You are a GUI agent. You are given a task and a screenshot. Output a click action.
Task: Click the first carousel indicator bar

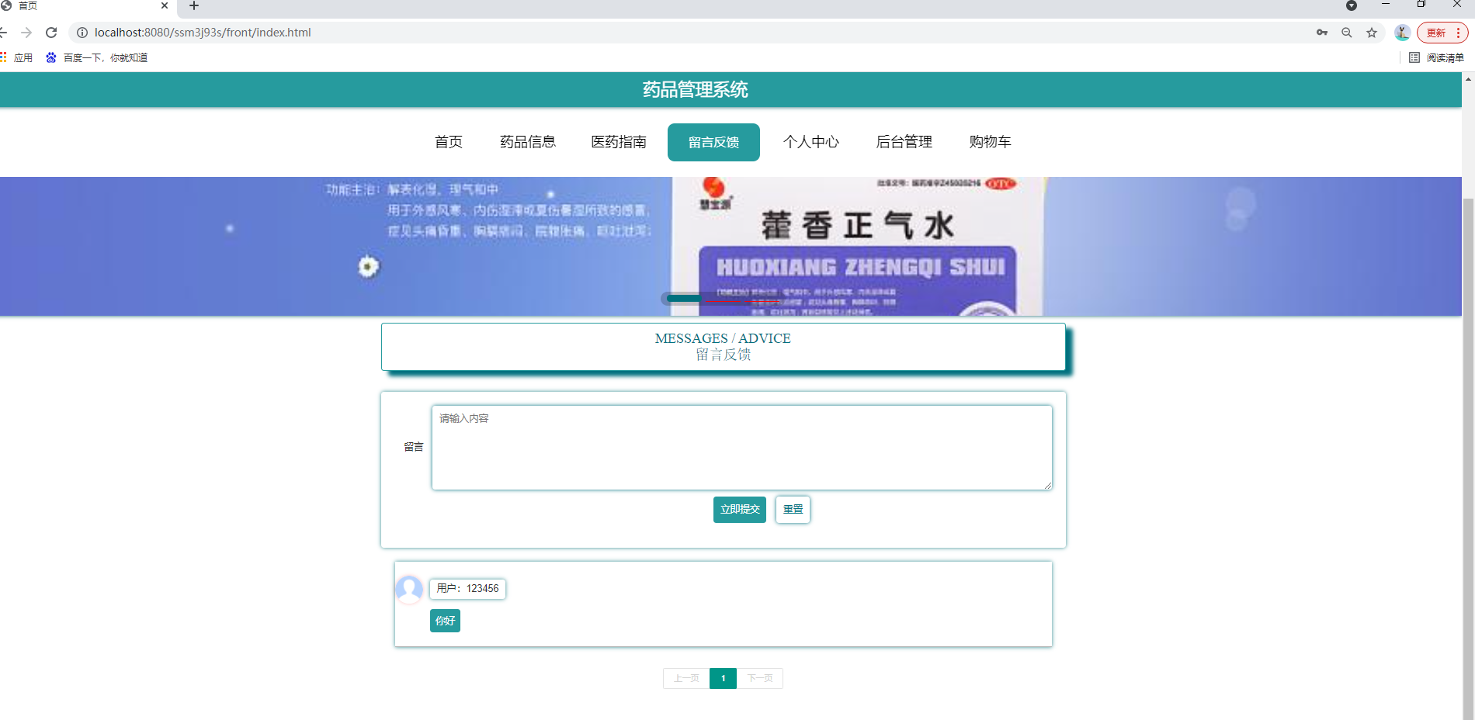coord(684,299)
